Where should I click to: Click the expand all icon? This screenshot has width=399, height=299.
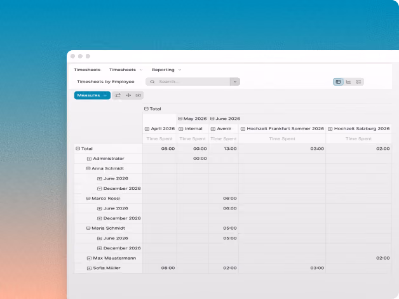tap(128, 95)
